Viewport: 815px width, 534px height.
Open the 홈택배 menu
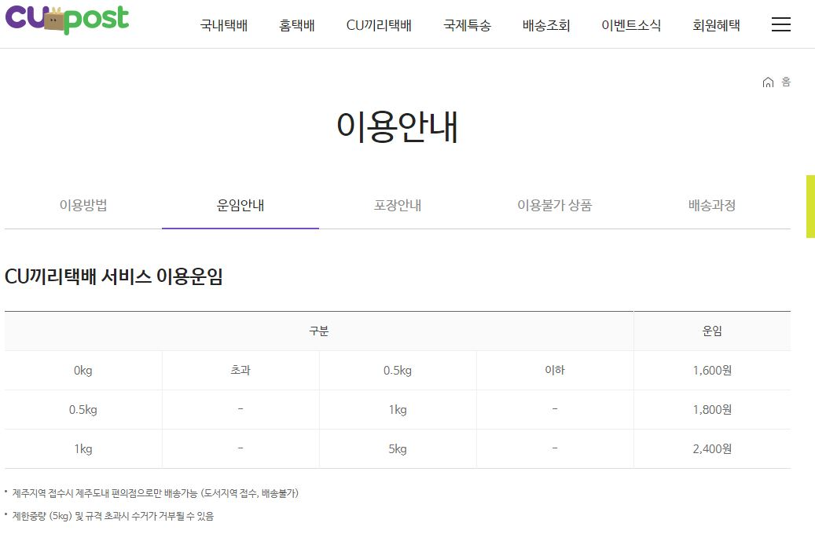297,25
